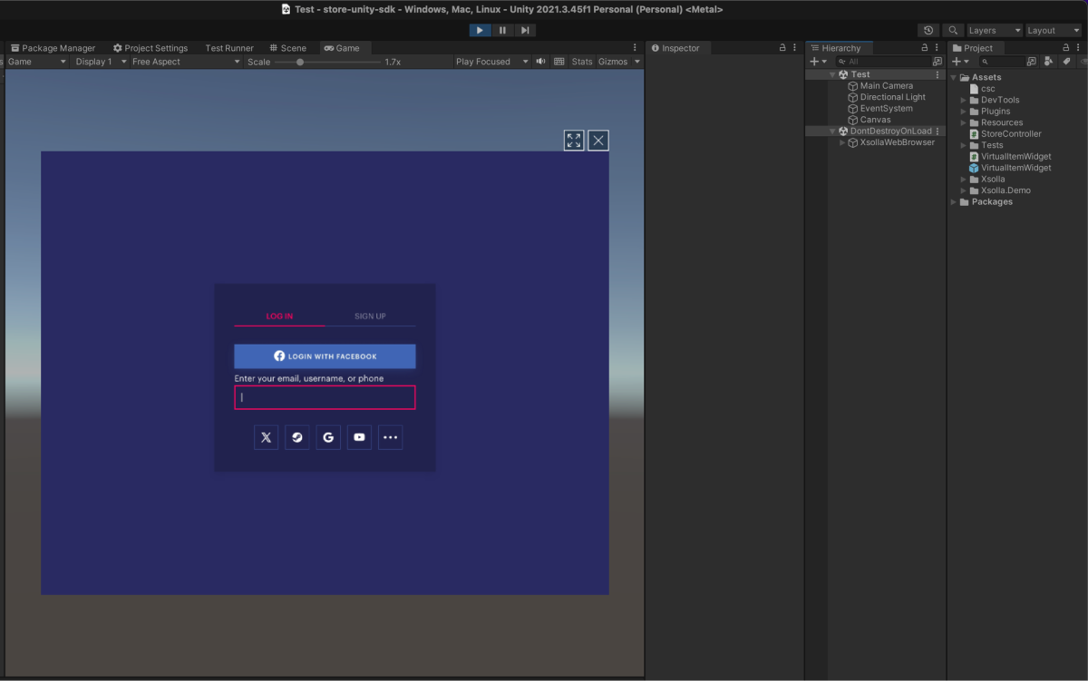Screen dimensions: 1088x681
Task: Expand the XsollaWebBrowser hierarchy item
Action: [x=842, y=142]
